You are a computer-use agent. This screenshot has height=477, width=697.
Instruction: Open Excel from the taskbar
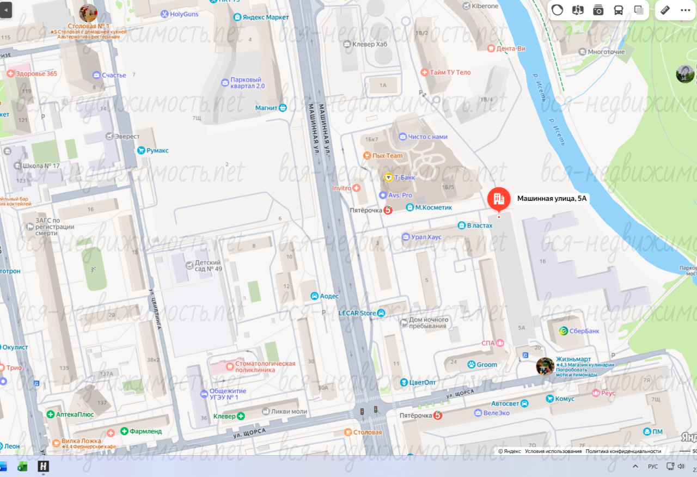23,467
